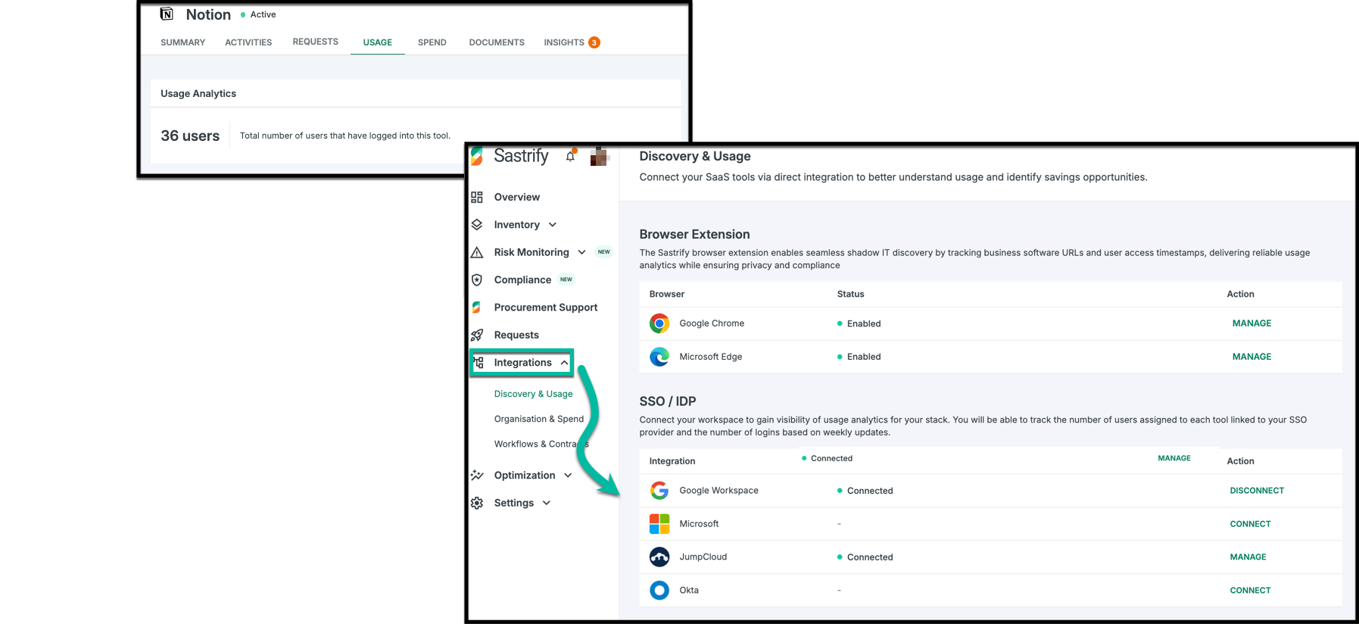Viewport: 1359px width, 624px height.
Task: Click the orange badge on Insights tab
Action: click(x=594, y=42)
